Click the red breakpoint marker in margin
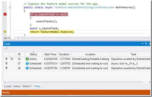This screenshot has width=152, height=97. click(5, 14)
